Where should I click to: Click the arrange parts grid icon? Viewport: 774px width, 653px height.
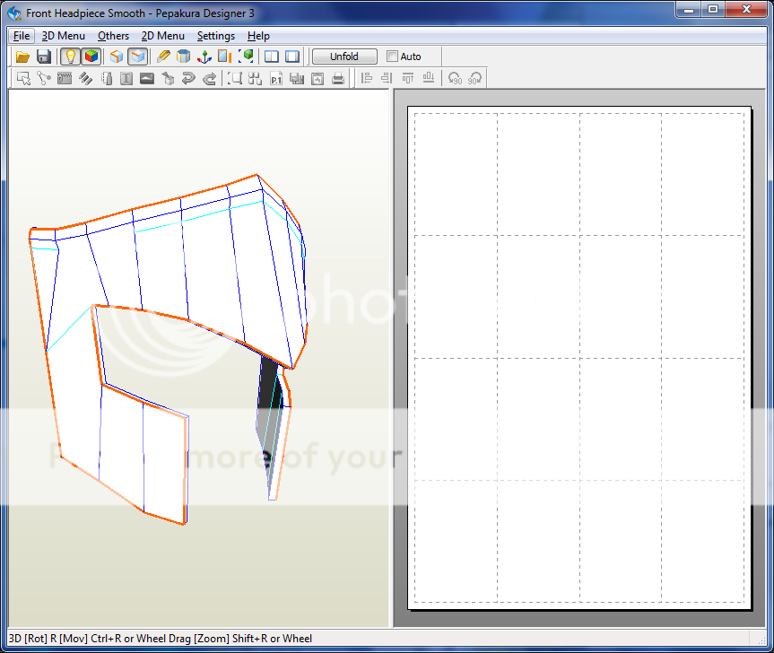[x=256, y=78]
